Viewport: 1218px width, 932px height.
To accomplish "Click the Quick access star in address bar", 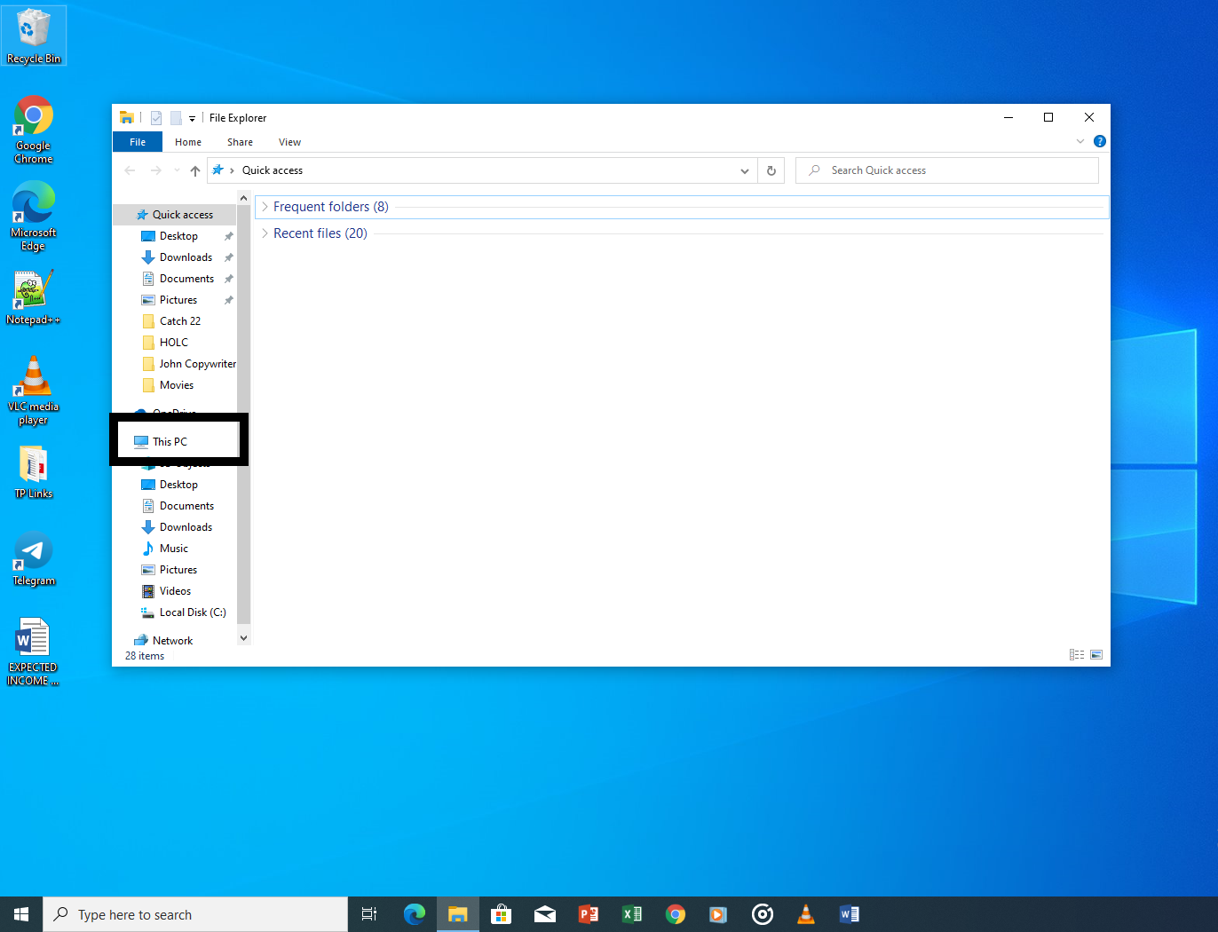I will pyautogui.click(x=217, y=170).
